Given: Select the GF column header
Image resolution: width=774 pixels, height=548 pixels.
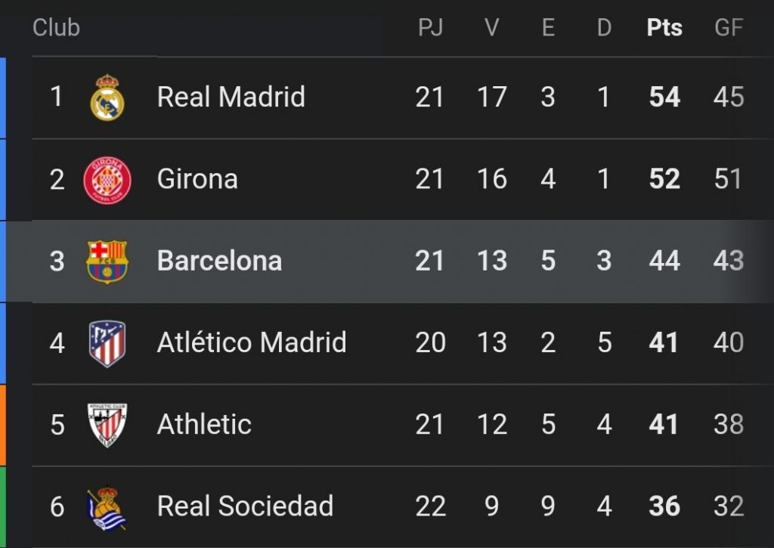Looking at the screenshot, I should 729,28.
